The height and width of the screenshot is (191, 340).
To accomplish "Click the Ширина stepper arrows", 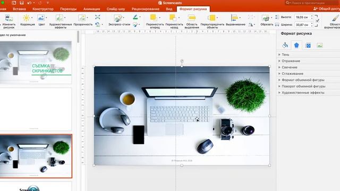I will click(312, 25).
